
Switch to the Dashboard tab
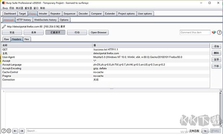pyautogui.click(x=10, y=14)
